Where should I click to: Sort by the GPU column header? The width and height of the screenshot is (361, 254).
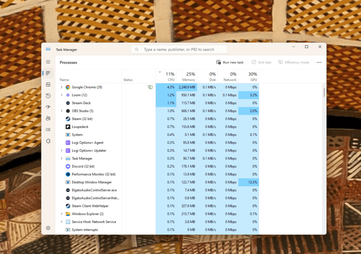point(249,76)
